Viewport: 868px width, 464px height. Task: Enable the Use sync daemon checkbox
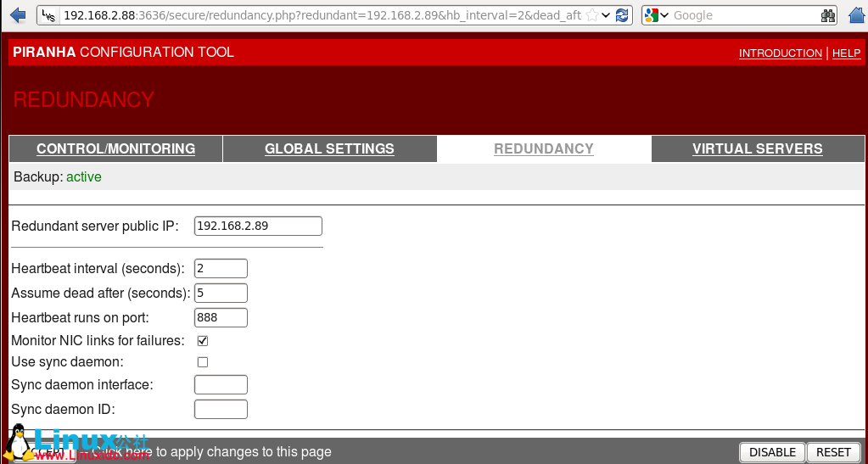203,362
